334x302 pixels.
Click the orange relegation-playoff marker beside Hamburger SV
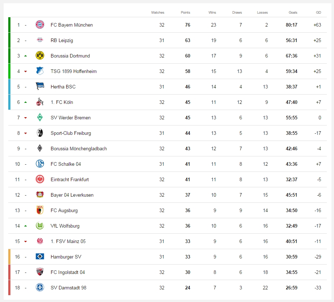point(10,257)
